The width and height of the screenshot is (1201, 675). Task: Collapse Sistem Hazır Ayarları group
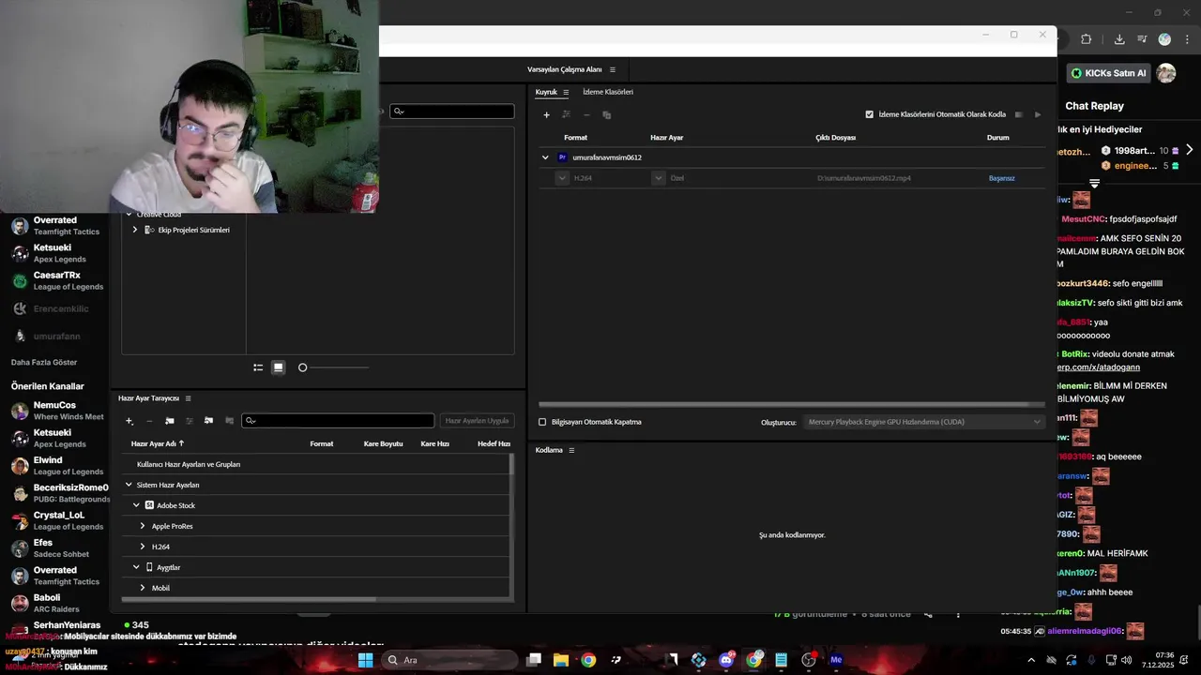coord(129,485)
